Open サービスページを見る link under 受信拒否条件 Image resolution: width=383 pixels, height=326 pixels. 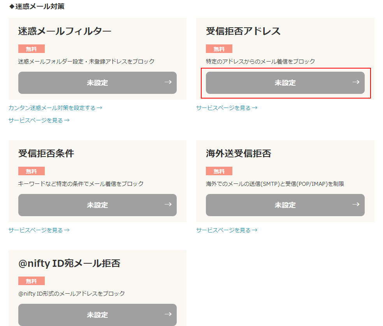point(39,230)
